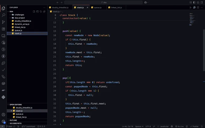Screen dimensions: 205x128
Task: Switch to queue.js tab
Action: pyautogui.click(x=98, y=8)
